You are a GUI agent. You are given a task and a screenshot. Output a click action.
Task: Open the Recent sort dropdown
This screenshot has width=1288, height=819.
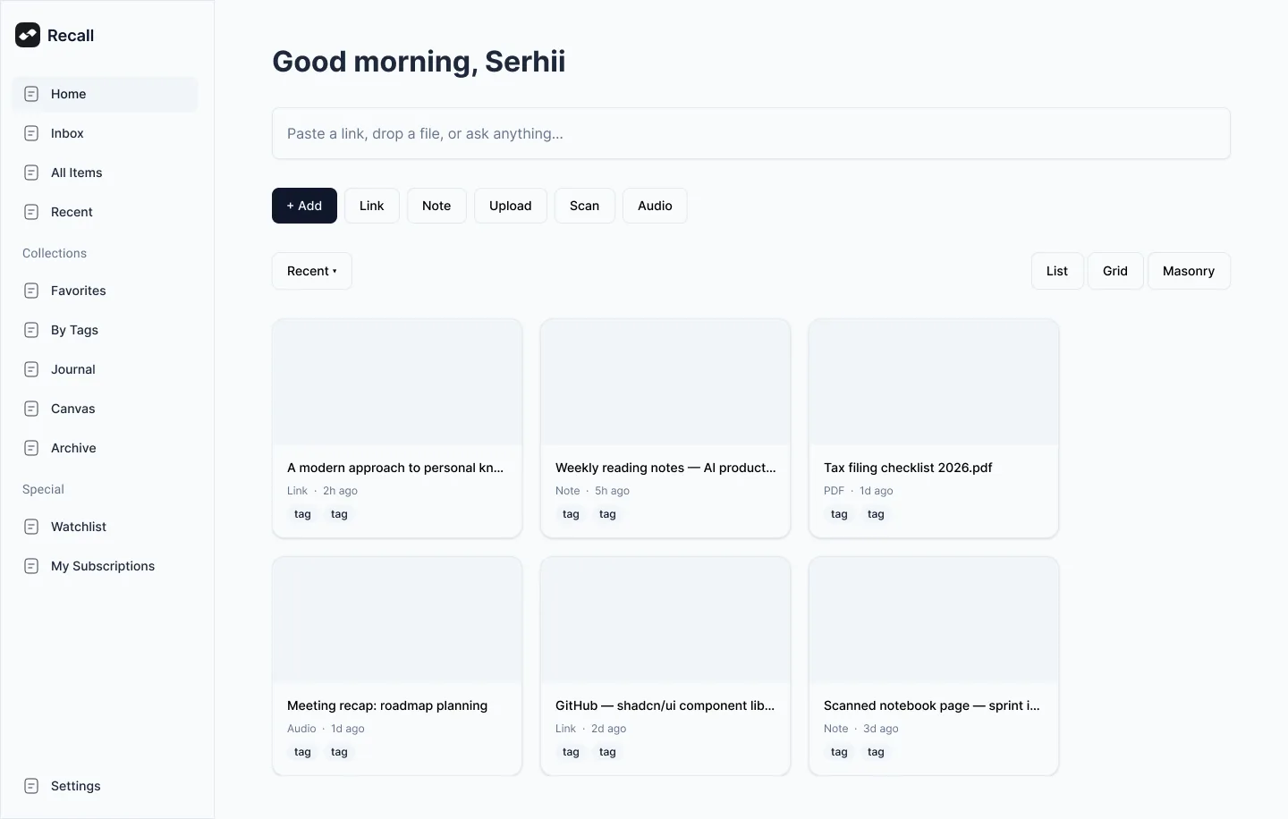point(312,271)
